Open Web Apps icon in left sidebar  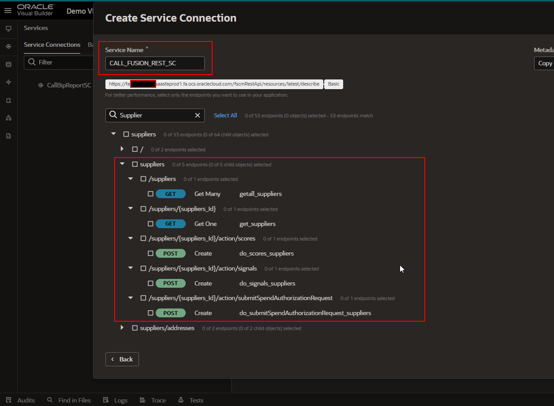8,28
